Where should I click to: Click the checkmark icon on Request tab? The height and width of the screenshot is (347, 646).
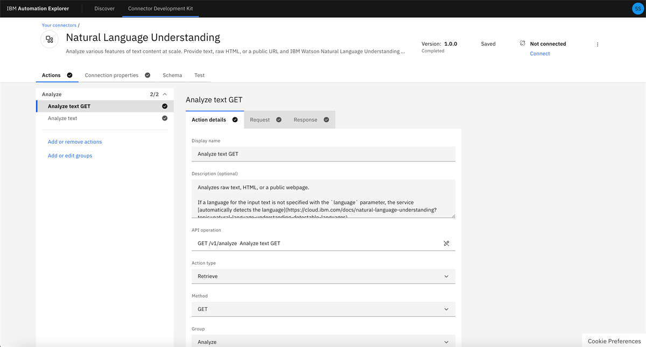(279, 120)
